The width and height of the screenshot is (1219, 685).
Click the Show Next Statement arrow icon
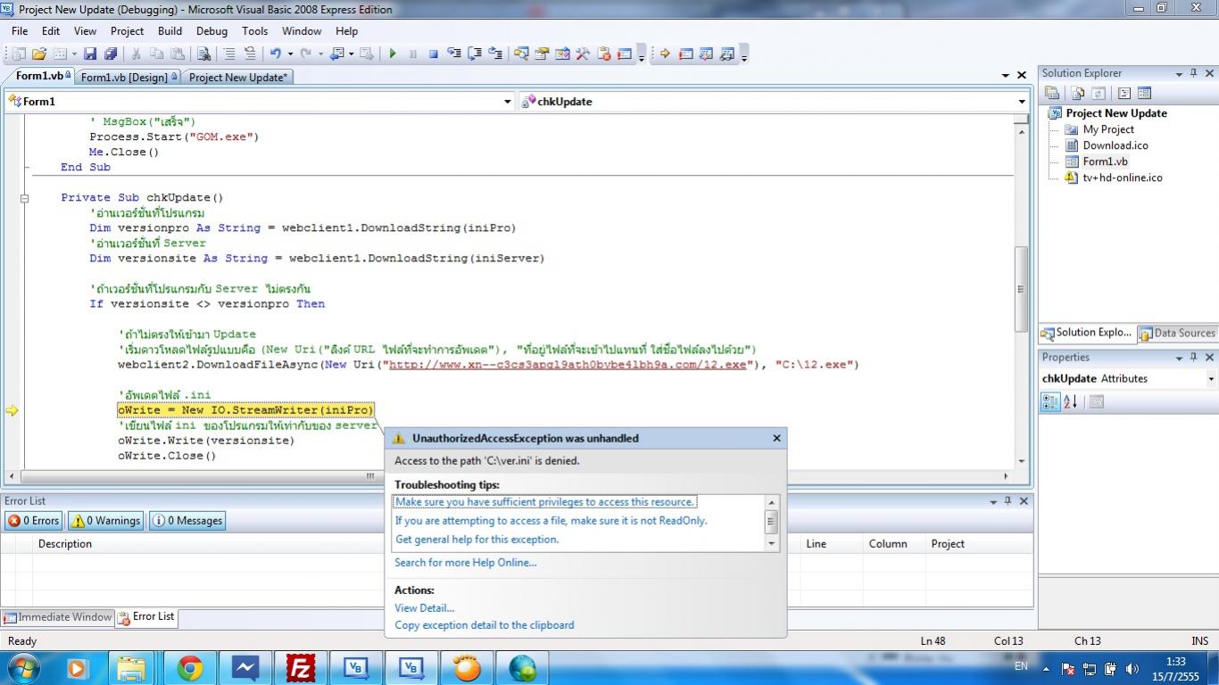click(x=665, y=54)
